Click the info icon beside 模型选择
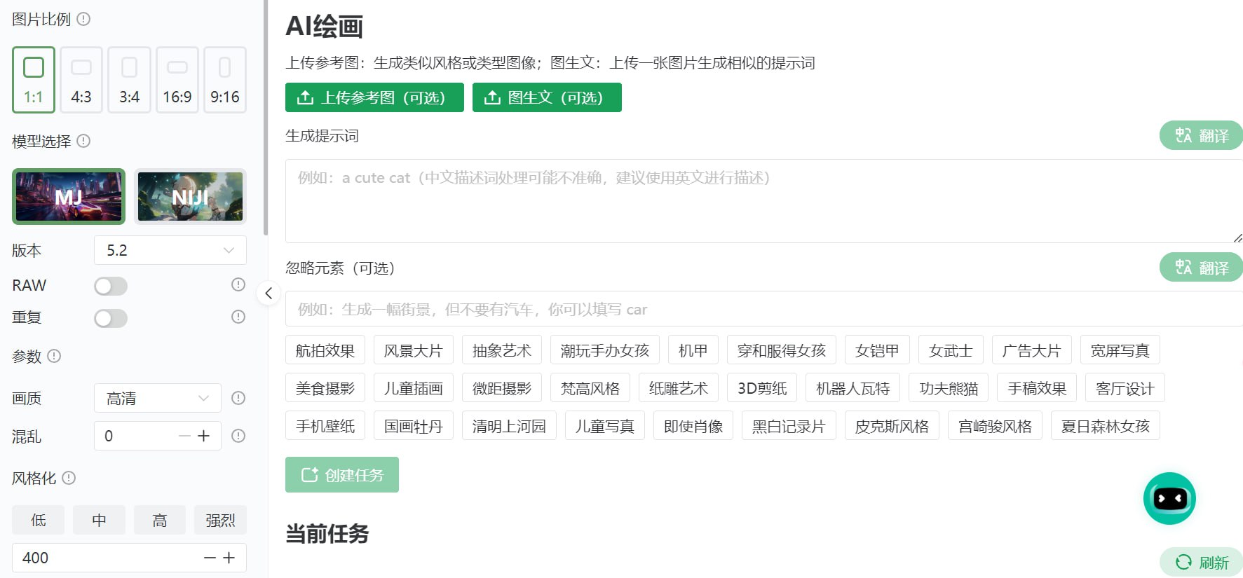The height and width of the screenshot is (578, 1243). pos(83,141)
